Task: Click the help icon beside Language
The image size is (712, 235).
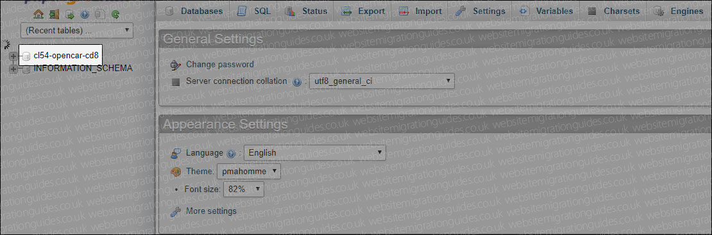Action: pyautogui.click(x=230, y=153)
